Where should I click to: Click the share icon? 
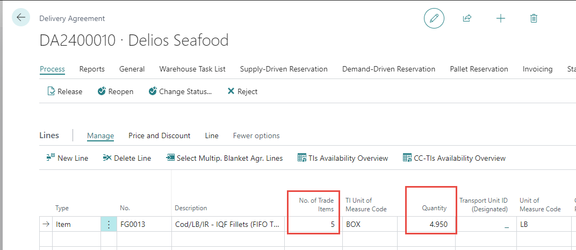[467, 18]
